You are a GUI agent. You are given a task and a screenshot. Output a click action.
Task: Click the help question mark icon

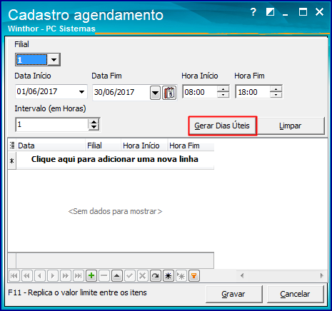[253, 12]
